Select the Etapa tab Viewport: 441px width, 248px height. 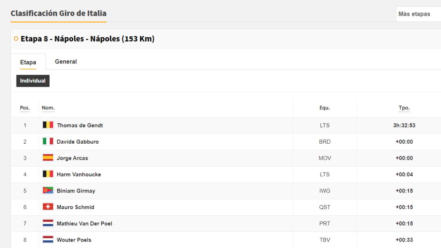pos(28,62)
